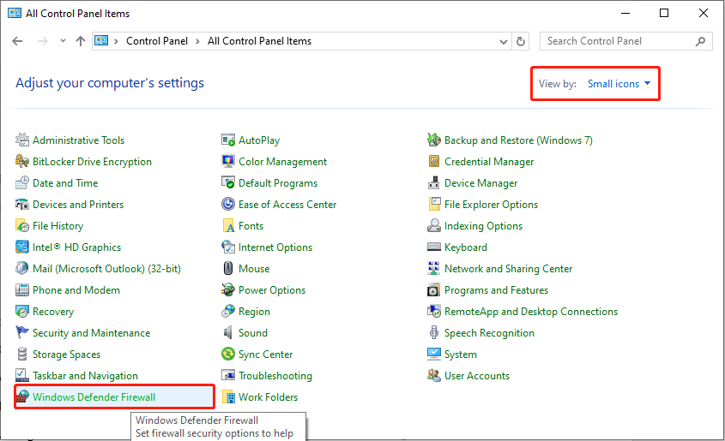Open the View by Small icons dropdown
The height and width of the screenshot is (441, 725).
coord(619,84)
